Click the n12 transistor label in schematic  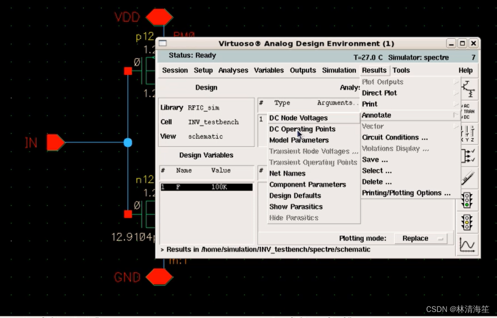point(144,180)
